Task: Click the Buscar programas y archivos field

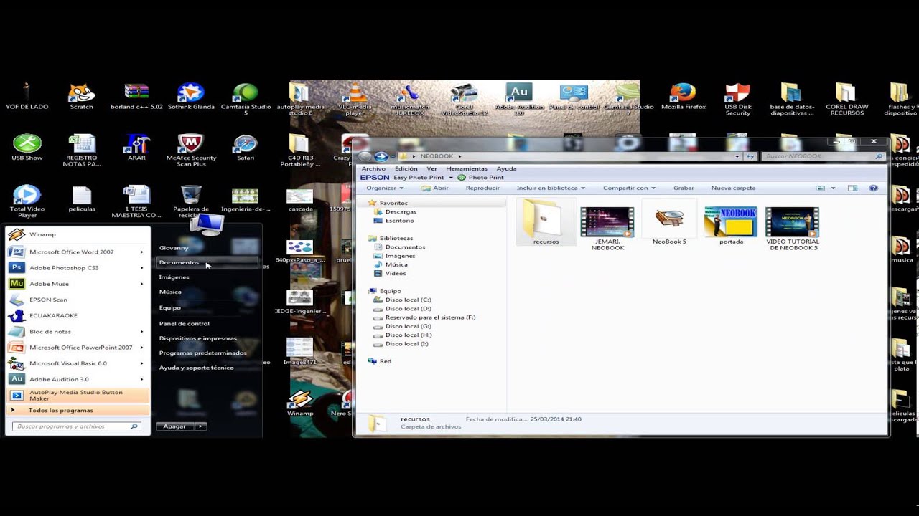Action: tap(77, 426)
